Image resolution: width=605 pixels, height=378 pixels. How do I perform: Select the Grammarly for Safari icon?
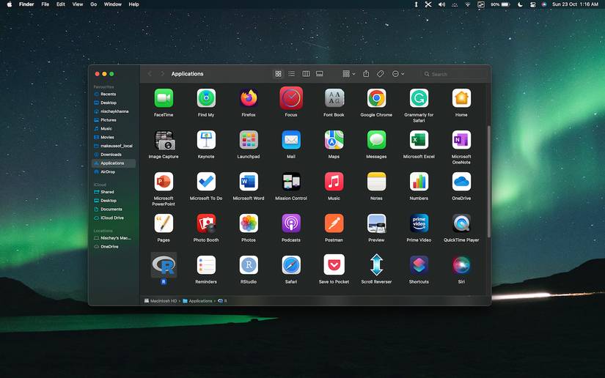point(419,98)
